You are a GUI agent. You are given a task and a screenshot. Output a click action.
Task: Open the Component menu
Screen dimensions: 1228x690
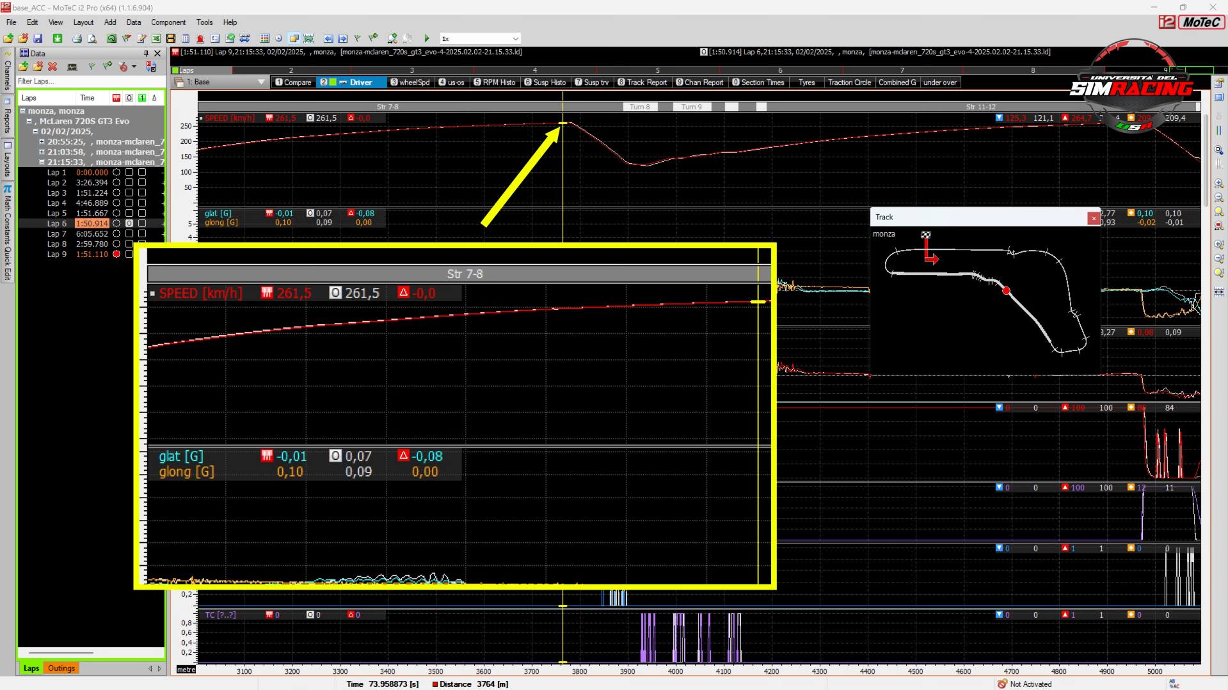click(x=168, y=22)
